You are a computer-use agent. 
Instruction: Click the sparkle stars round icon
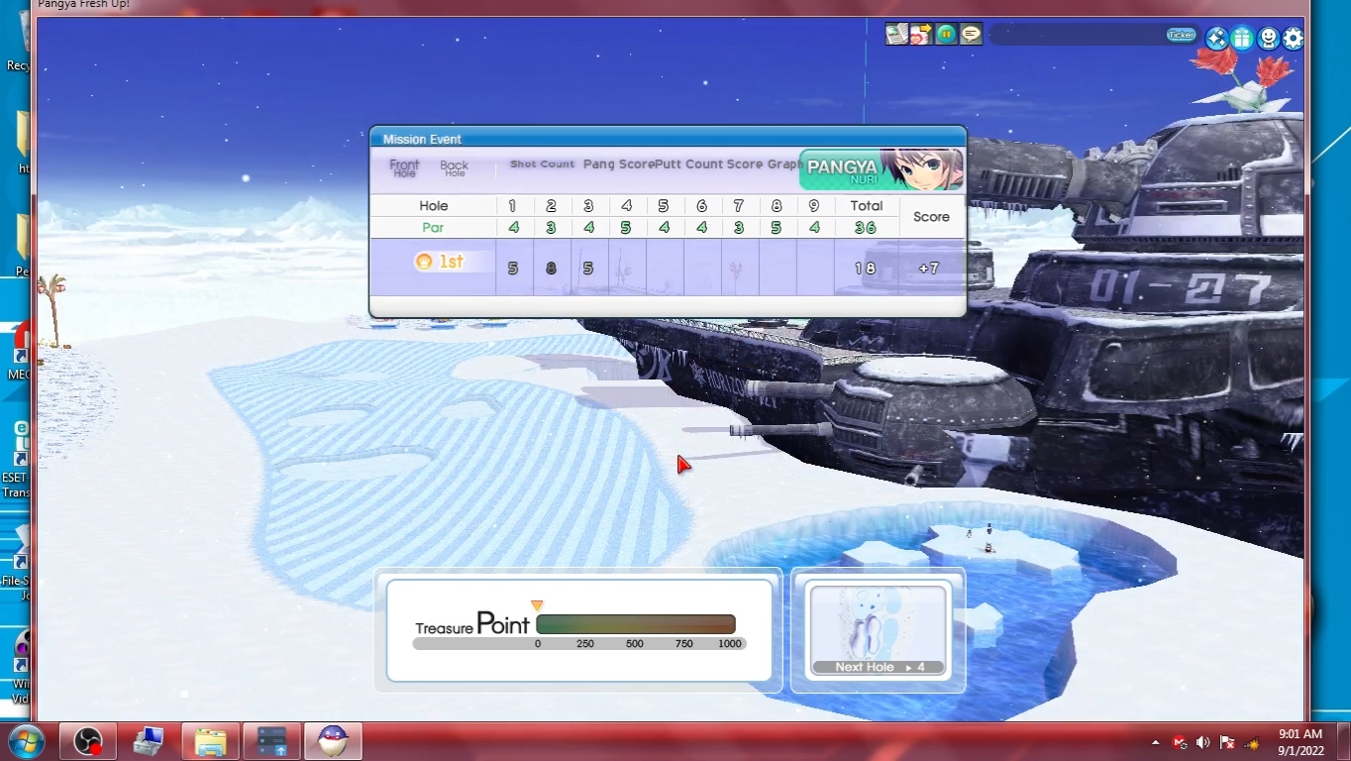(x=1216, y=38)
